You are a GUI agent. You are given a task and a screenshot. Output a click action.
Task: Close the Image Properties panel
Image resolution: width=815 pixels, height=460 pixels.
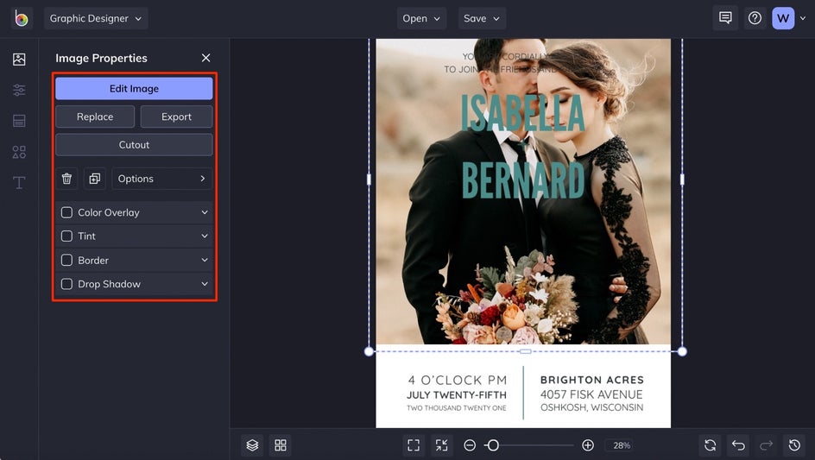click(x=205, y=58)
